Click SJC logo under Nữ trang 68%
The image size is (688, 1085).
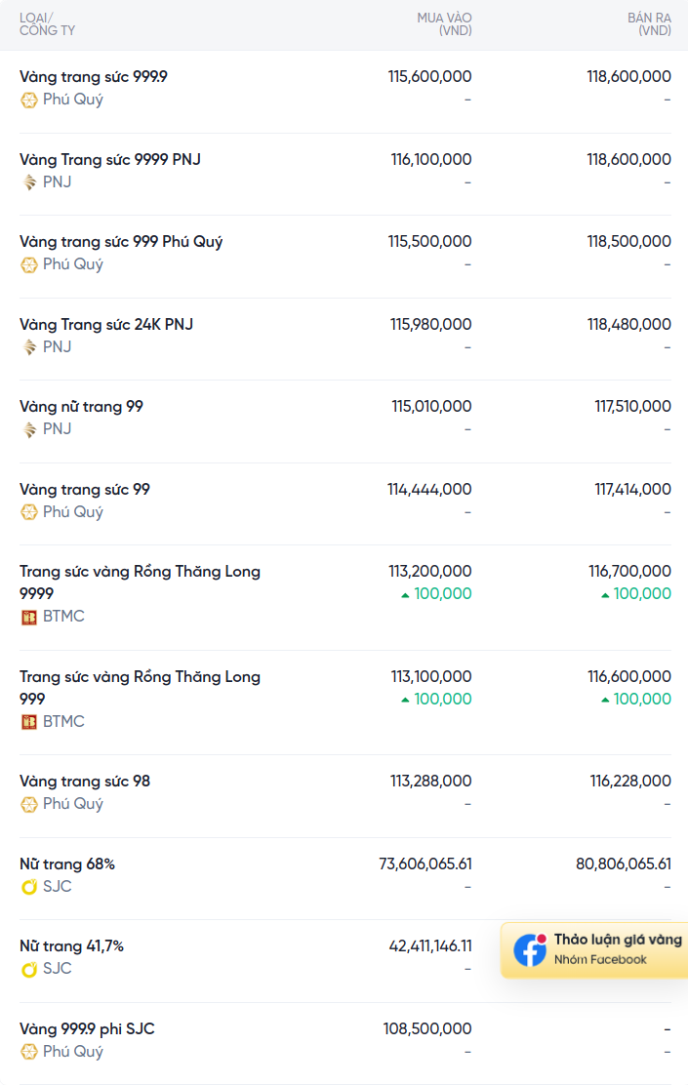[28, 887]
